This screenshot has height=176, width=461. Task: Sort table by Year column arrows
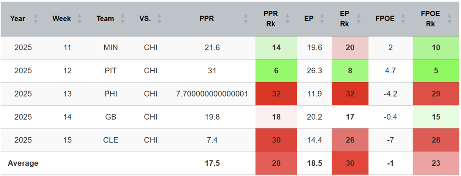pyautogui.click(x=36, y=19)
